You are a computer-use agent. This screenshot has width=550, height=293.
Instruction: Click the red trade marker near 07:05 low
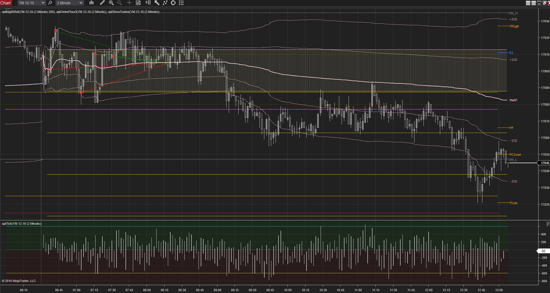tap(82, 93)
